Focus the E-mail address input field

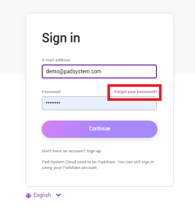(99, 71)
